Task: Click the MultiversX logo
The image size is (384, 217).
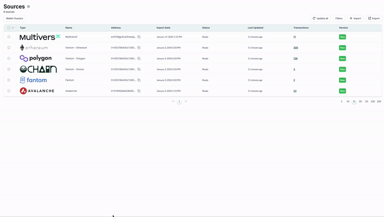Action: [40, 37]
